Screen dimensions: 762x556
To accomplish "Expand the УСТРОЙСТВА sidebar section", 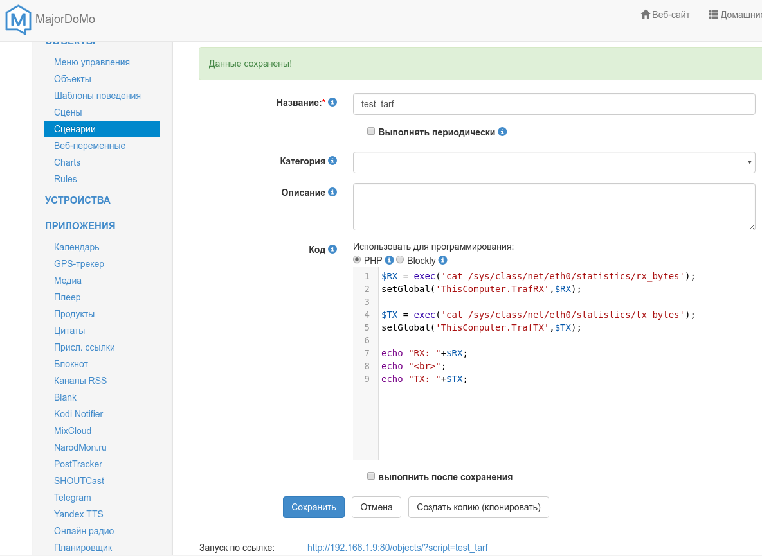I will (78, 200).
